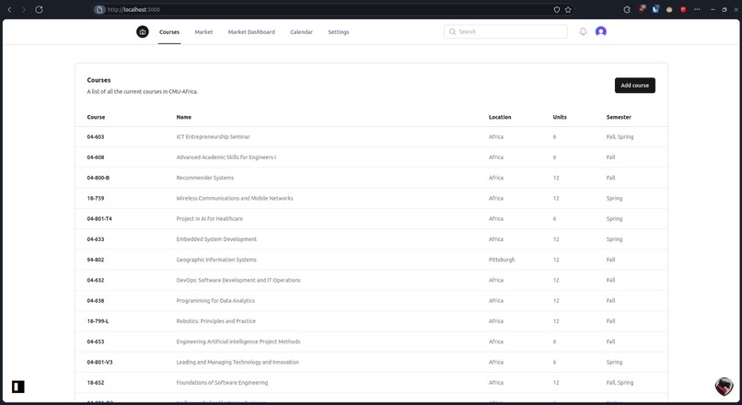742x405 pixels.
Task: Select course code 18-652
Action: (x=96, y=382)
